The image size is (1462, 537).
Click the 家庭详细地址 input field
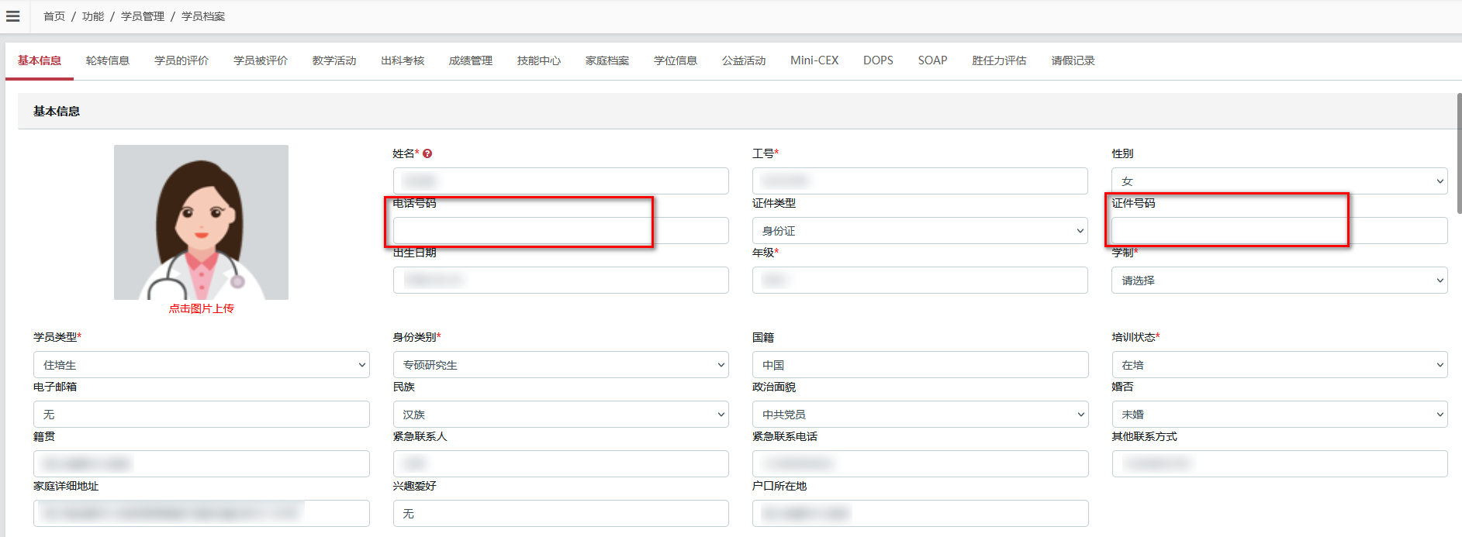(x=202, y=513)
